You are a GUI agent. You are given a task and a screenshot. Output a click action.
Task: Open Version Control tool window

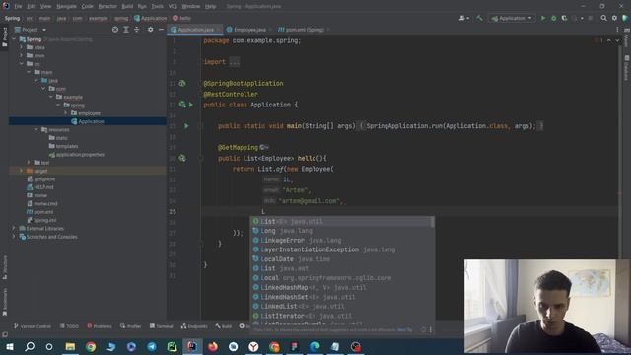tap(33, 326)
